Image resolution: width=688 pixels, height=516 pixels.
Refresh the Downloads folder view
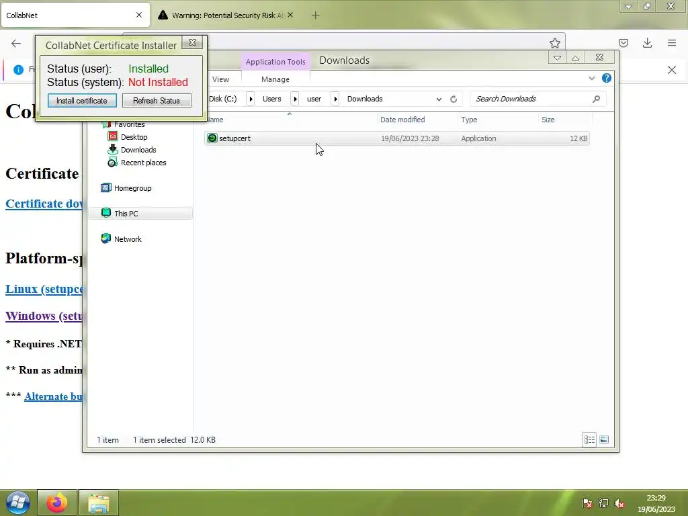(454, 99)
